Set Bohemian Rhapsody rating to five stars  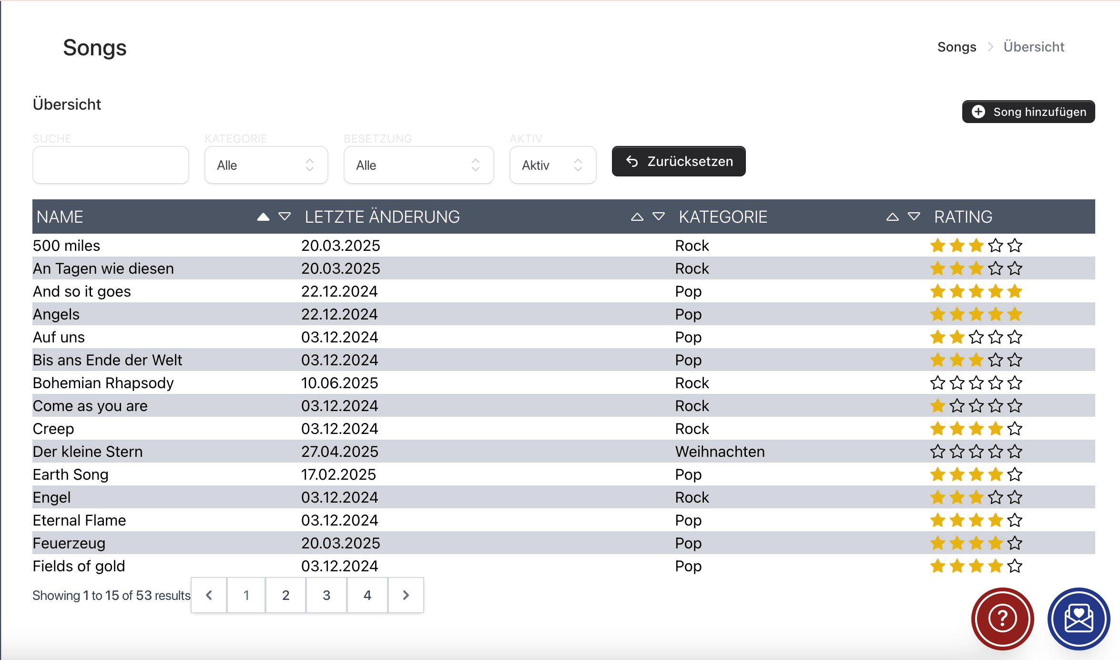[x=1015, y=383]
